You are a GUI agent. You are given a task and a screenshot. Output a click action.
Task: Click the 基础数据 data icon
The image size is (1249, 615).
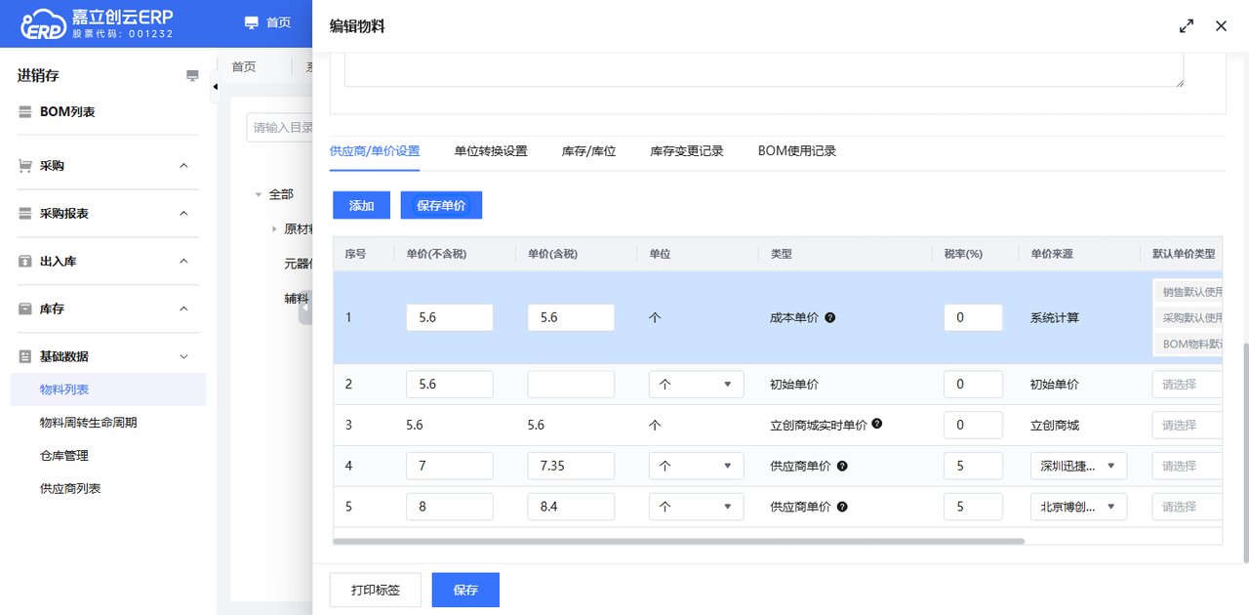click(x=25, y=357)
